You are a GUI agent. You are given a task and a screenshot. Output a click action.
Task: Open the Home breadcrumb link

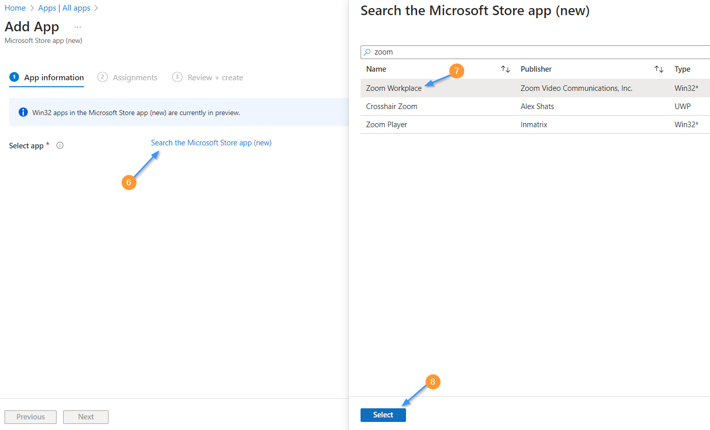15,8
